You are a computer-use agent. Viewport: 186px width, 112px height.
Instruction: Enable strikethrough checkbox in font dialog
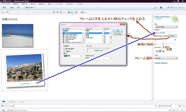(x=64, y=49)
